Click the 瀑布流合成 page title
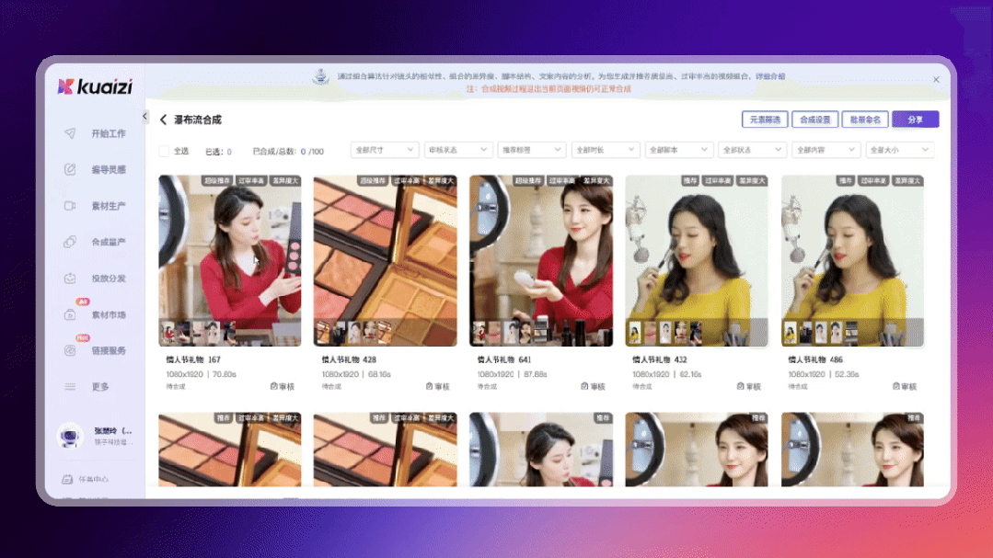The height and width of the screenshot is (558, 993). pos(198,120)
